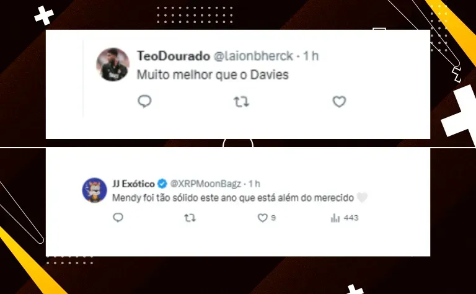476x294 pixels.
Task: Reply to JJ Exótico's tweet about Mendy
Action: tap(118, 218)
